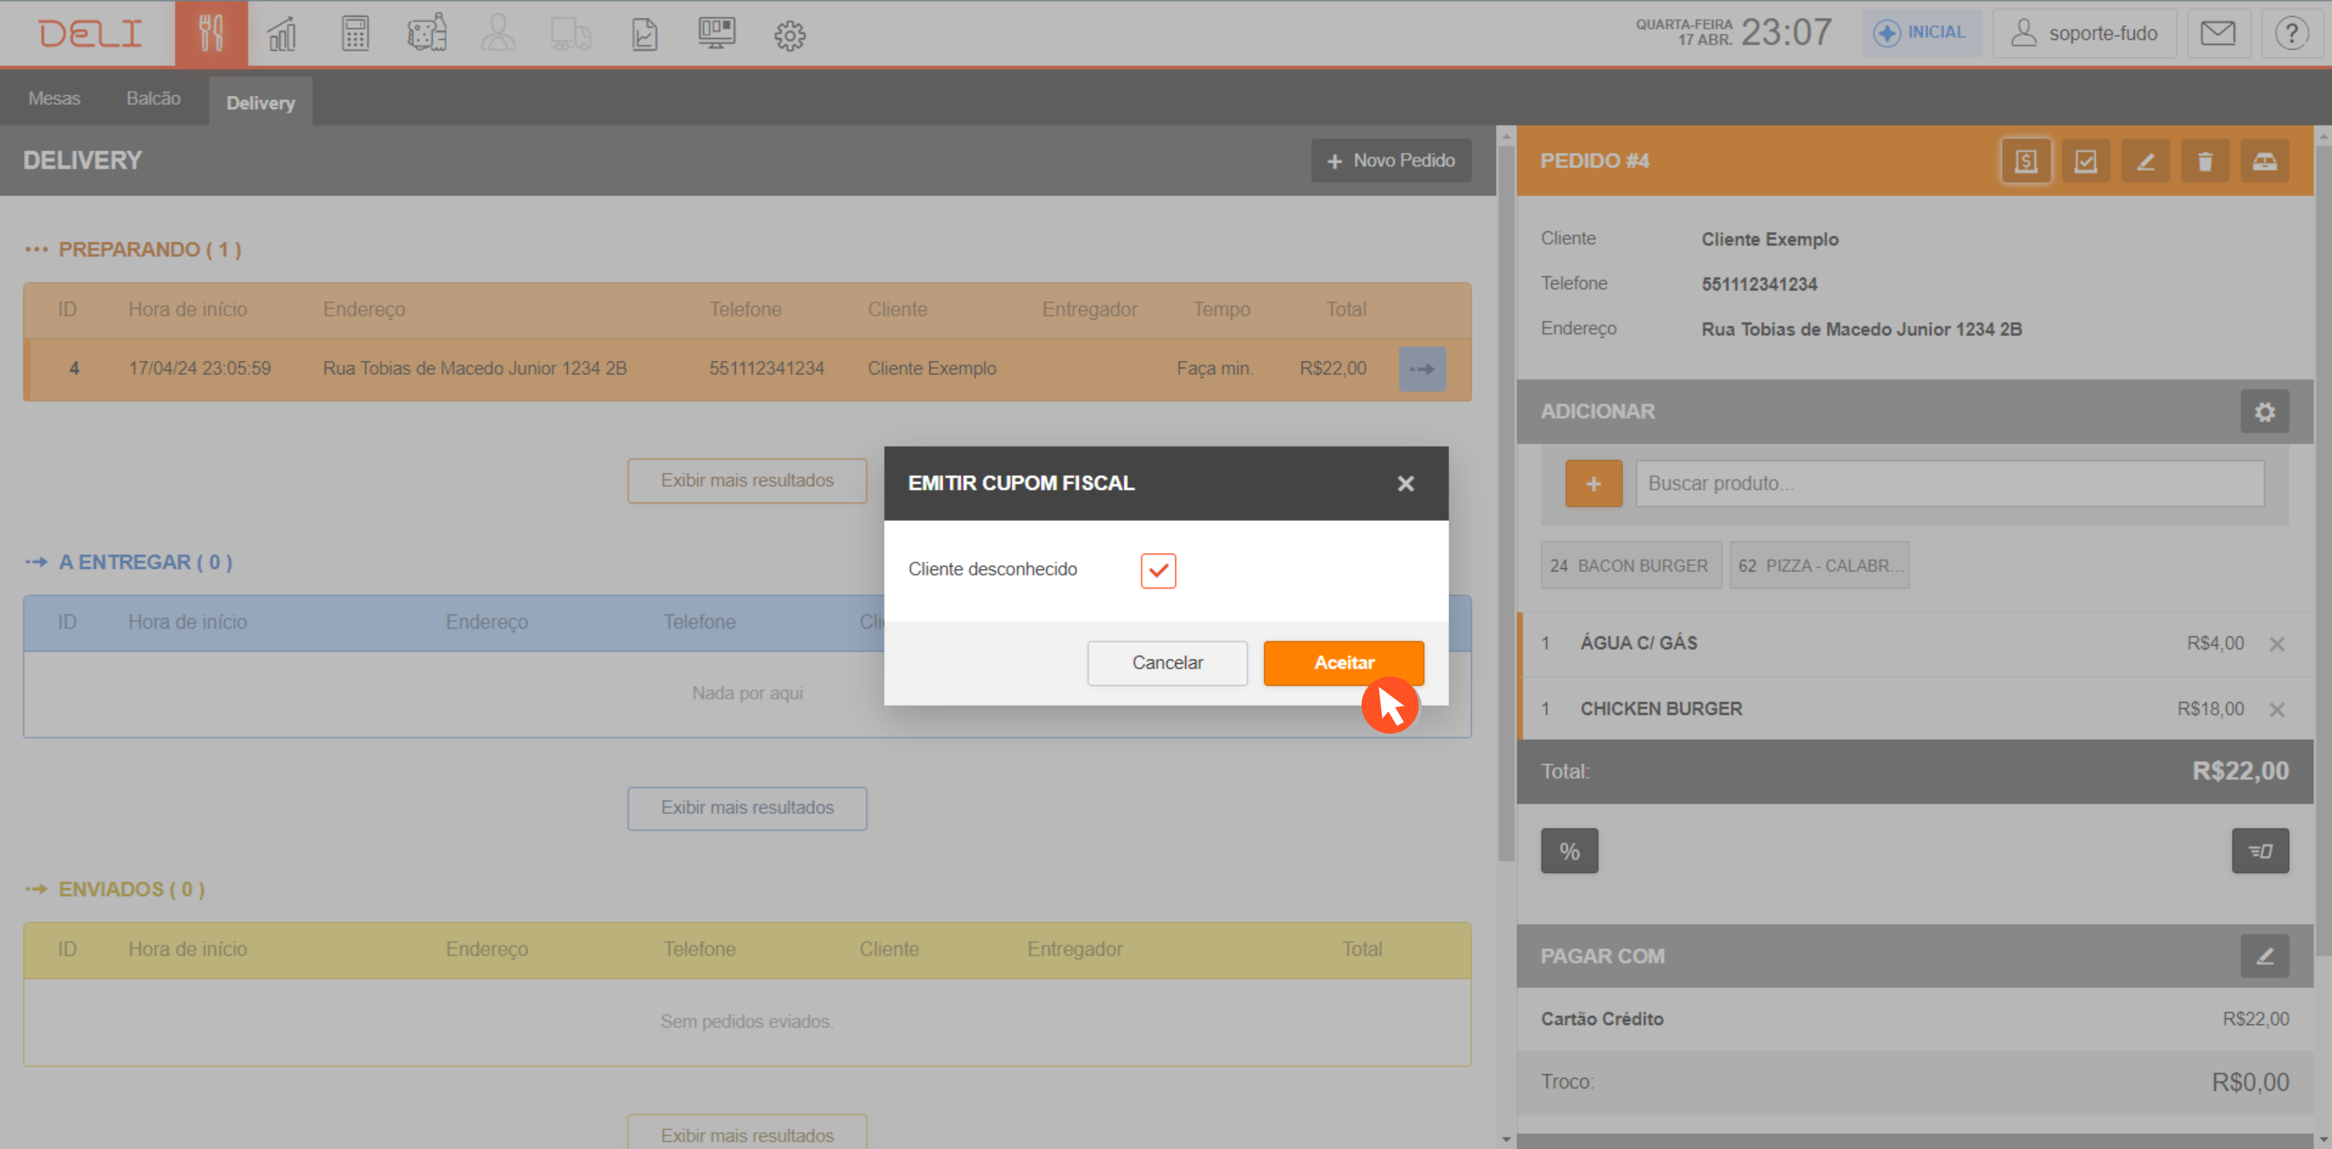2332x1149 pixels.
Task: Open the reports bar chart icon
Action: pos(283,33)
